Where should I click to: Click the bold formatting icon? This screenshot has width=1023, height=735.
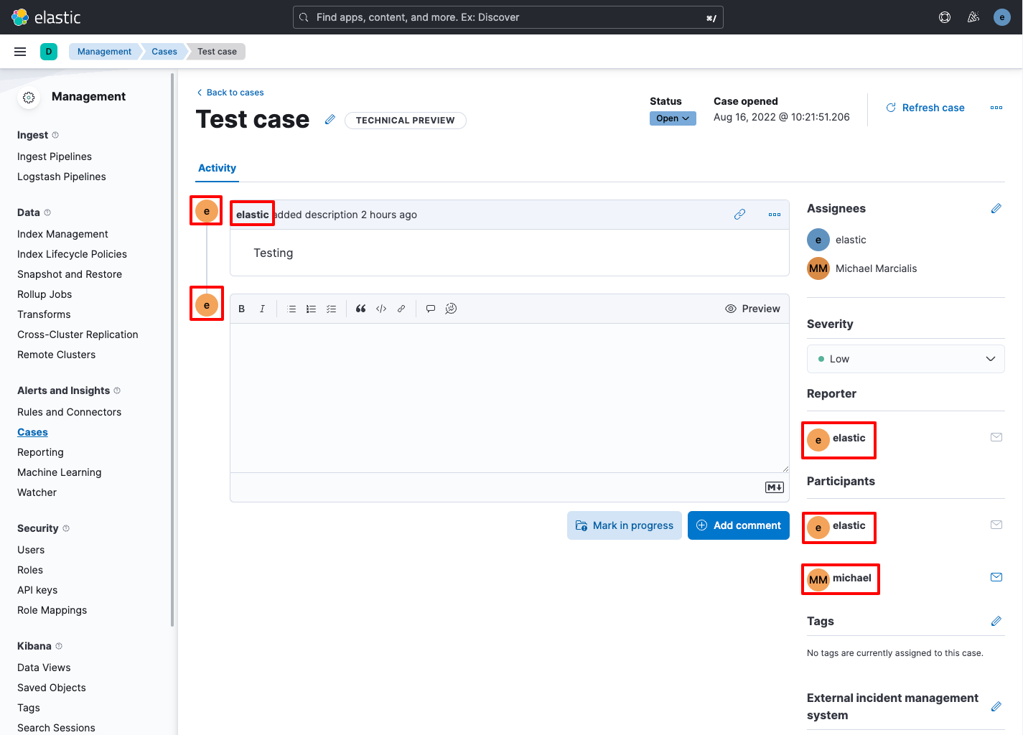[x=242, y=309]
